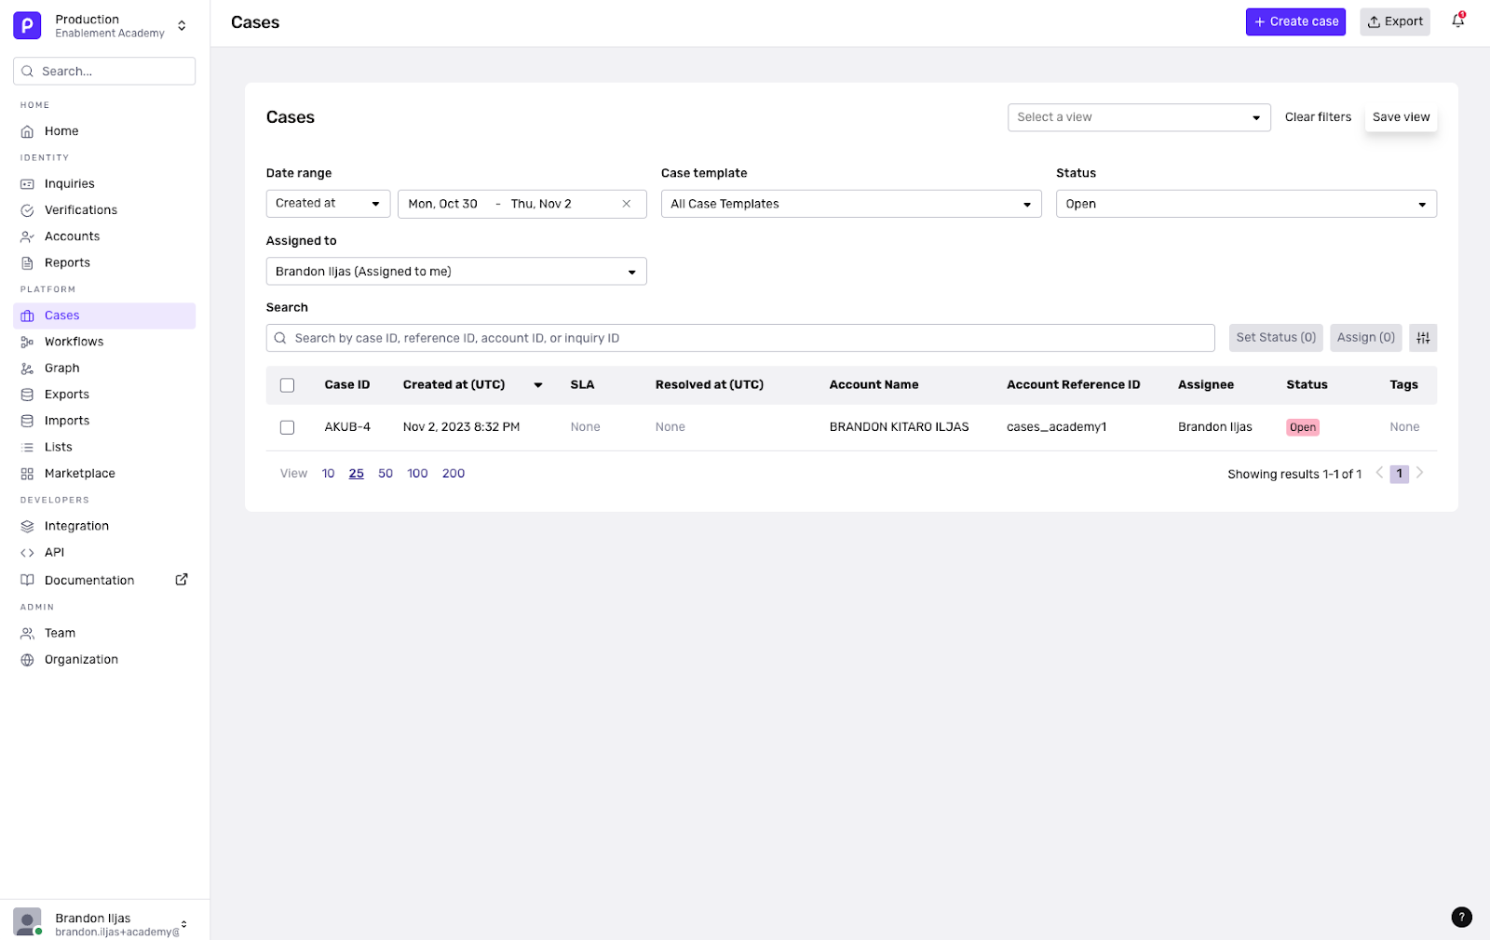Viewport: 1490px width, 940px height.
Task: Click the Mon, Oct 30 start date
Action: click(x=443, y=204)
